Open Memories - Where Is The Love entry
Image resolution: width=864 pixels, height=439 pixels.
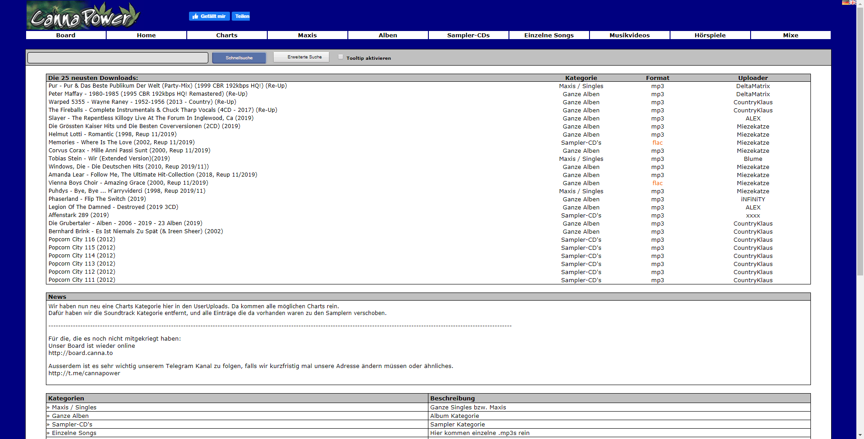[x=121, y=142]
